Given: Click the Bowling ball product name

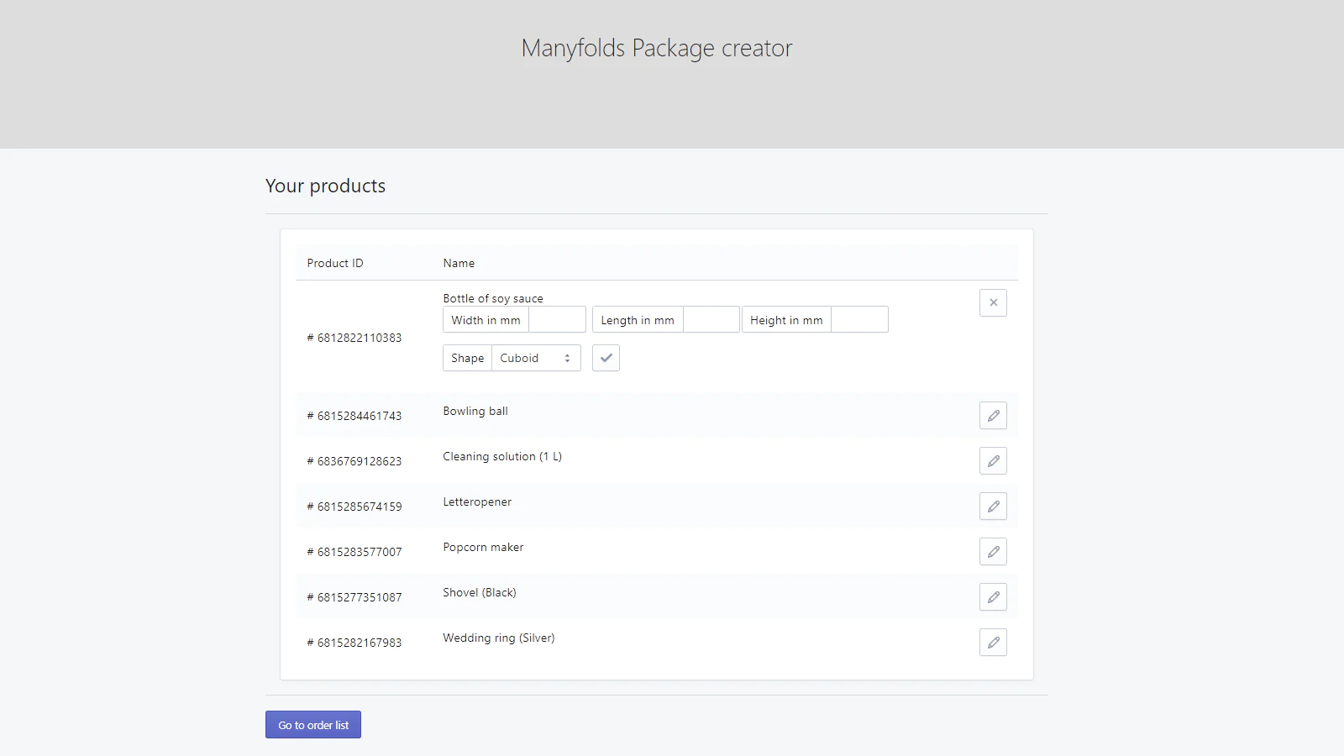Looking at the screenshot, I should click(x=475, y=411).
